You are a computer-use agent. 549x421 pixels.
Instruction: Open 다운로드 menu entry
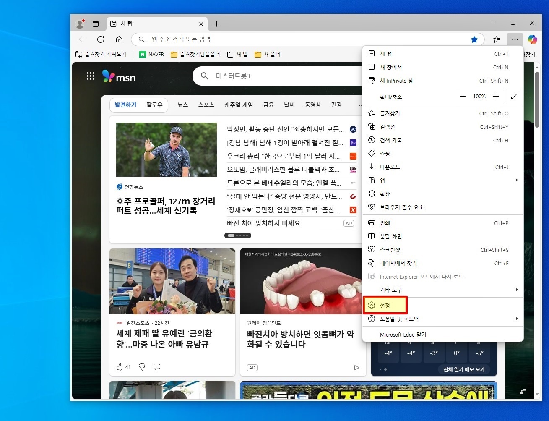[x=443, y=167]
